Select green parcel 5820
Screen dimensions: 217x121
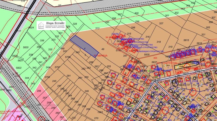click(x=26, y=47)
